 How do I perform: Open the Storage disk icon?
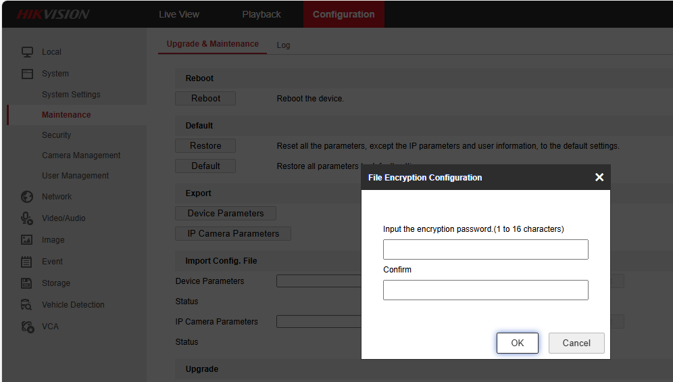[x=26, y=283]
